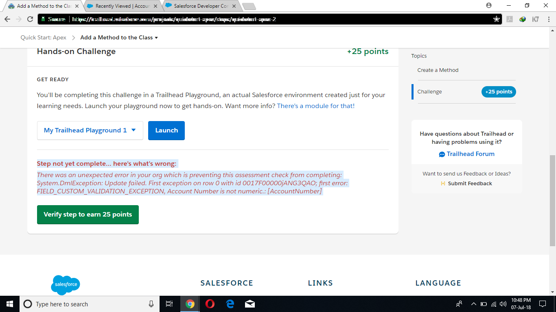
Task: Click the browser back arrow
Action: 7,19
